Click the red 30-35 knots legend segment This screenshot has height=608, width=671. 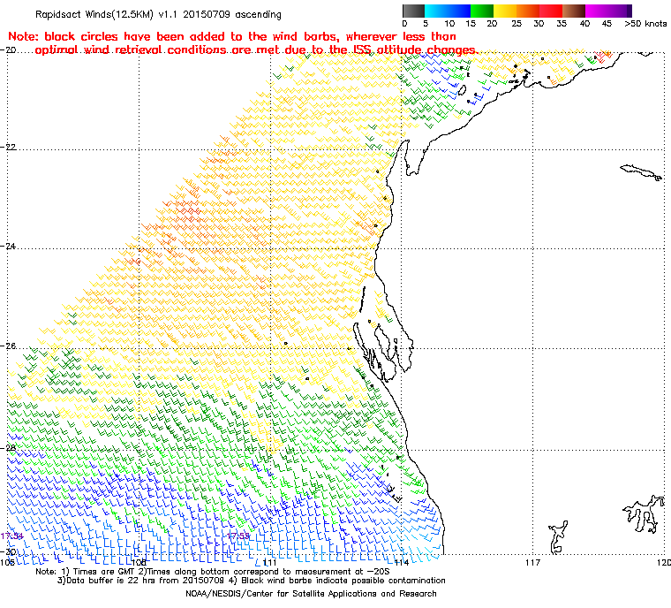pos(551,11)
